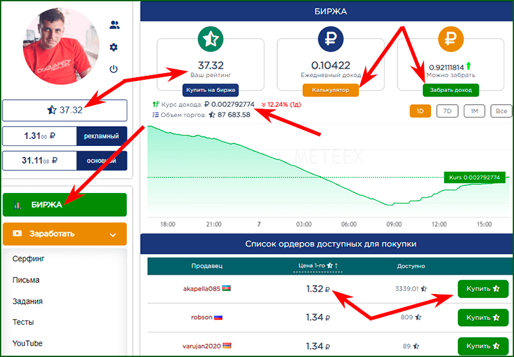Switch chart to 7D period
The image size is (514, 357).
pos(447,111)
